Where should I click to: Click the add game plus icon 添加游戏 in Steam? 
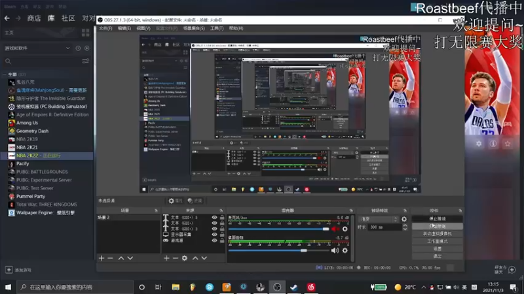(9, 270)
